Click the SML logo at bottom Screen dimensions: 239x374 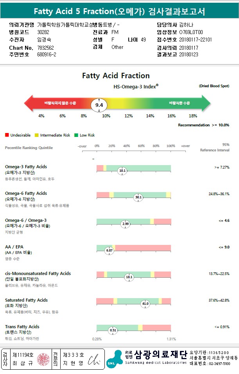114,359
